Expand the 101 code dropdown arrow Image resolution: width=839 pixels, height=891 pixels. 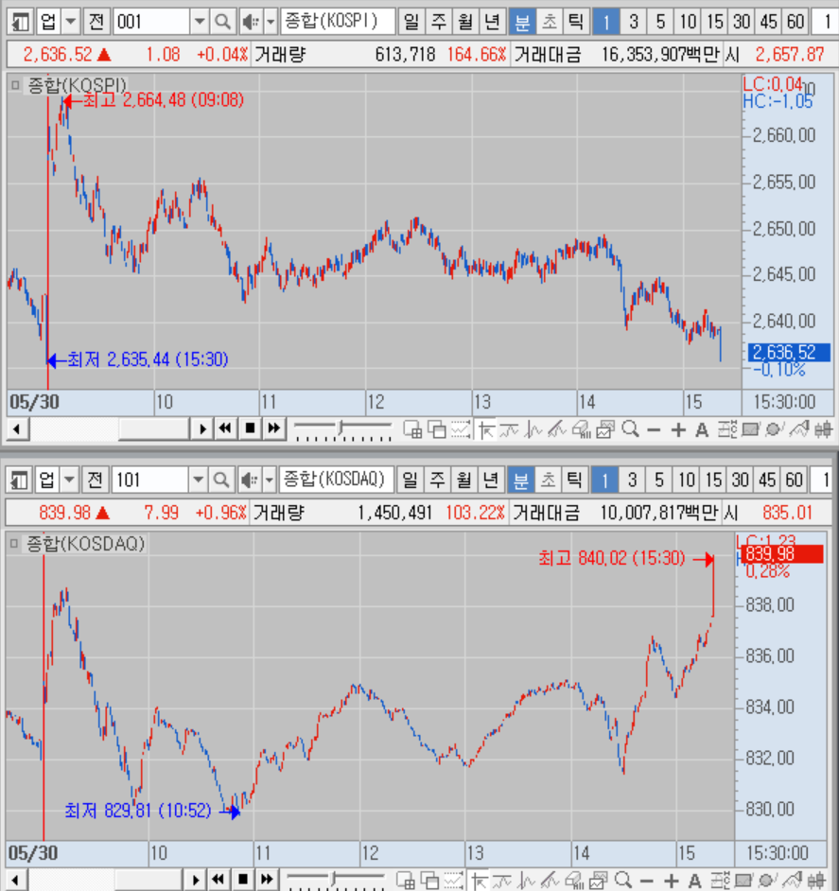pos(198,480)
